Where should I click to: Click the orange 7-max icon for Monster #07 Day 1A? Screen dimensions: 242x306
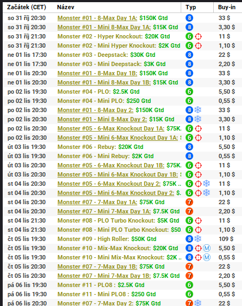click(189, 202)
